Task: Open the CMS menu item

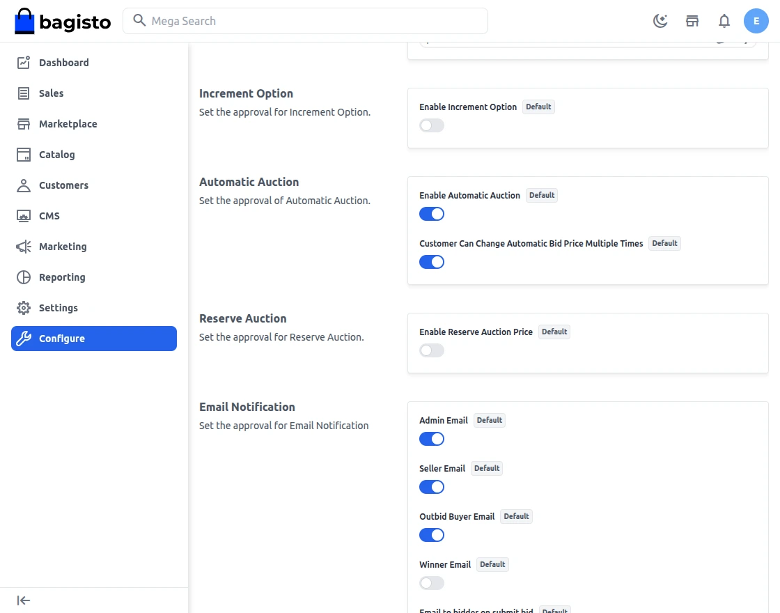Action: point(94,216)
